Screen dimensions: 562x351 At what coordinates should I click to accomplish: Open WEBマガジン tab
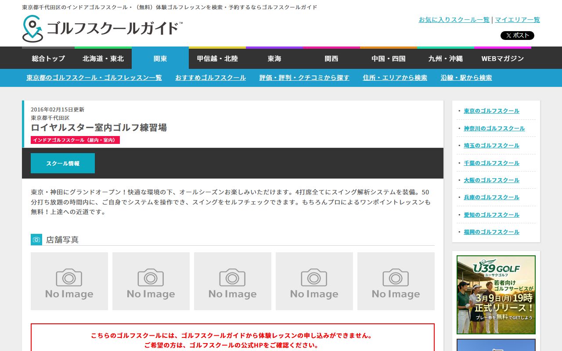click(x=503, y=58)
